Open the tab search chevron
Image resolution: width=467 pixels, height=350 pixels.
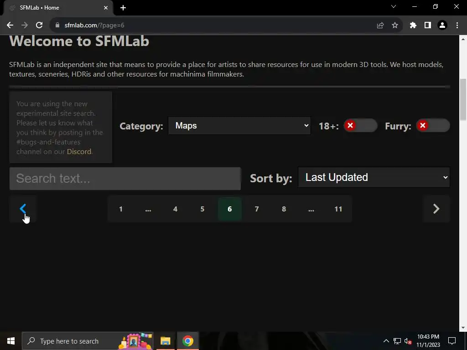pyautogui.click(x=394, y=6)
